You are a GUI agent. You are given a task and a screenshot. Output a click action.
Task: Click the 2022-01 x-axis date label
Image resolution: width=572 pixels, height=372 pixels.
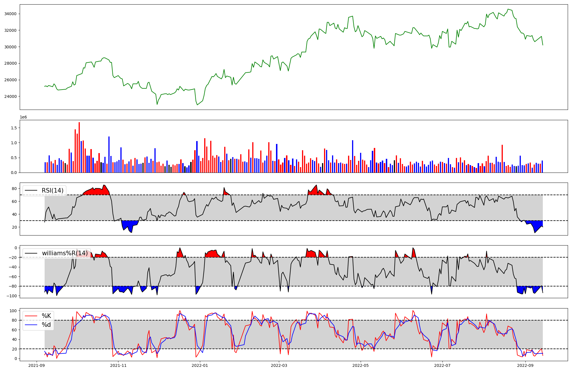(200, 365)
